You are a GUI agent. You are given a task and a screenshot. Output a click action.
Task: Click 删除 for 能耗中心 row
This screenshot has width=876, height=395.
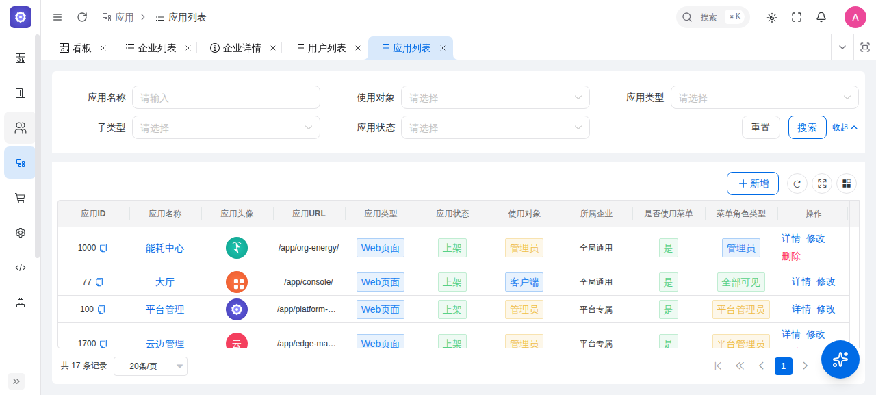[x=791, y=256]
